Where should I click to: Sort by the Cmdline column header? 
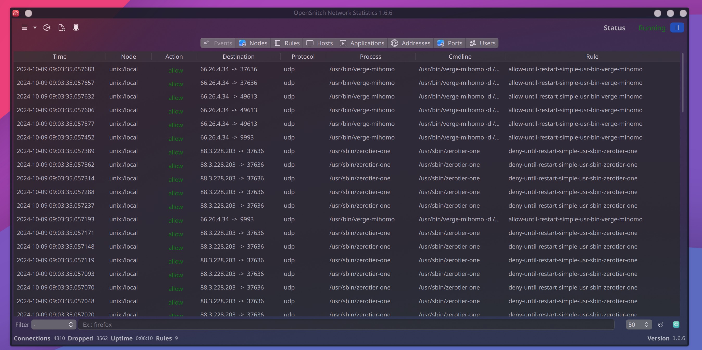(x=460, y=57)
